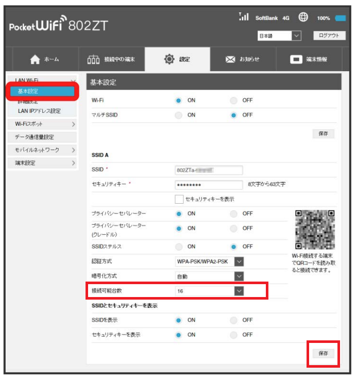Open 認証方式 WPA-PSK/WPA2-PSK dropdown
The width and height of the screenshot is (356, 378).
(x=209, y=261)
